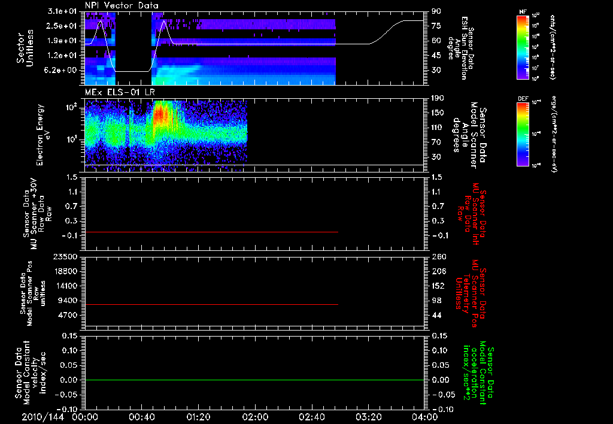The image size is (613, 424).
Task: Click the "45" sun elevation tick value
Action: click(436, 56)
